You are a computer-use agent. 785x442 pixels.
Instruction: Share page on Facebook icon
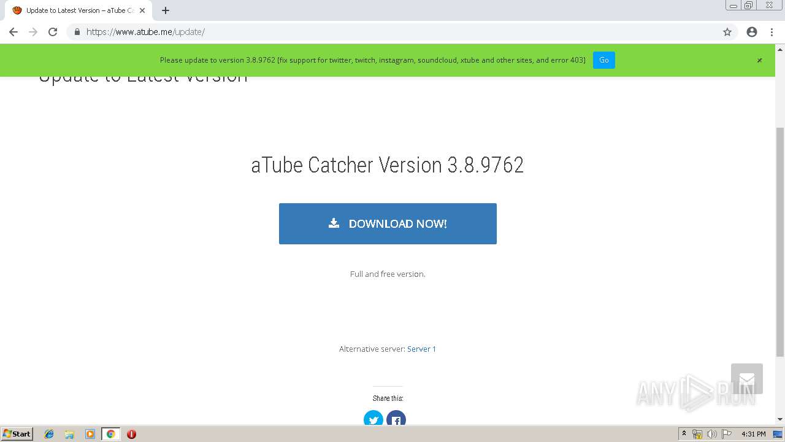(396, 419)
